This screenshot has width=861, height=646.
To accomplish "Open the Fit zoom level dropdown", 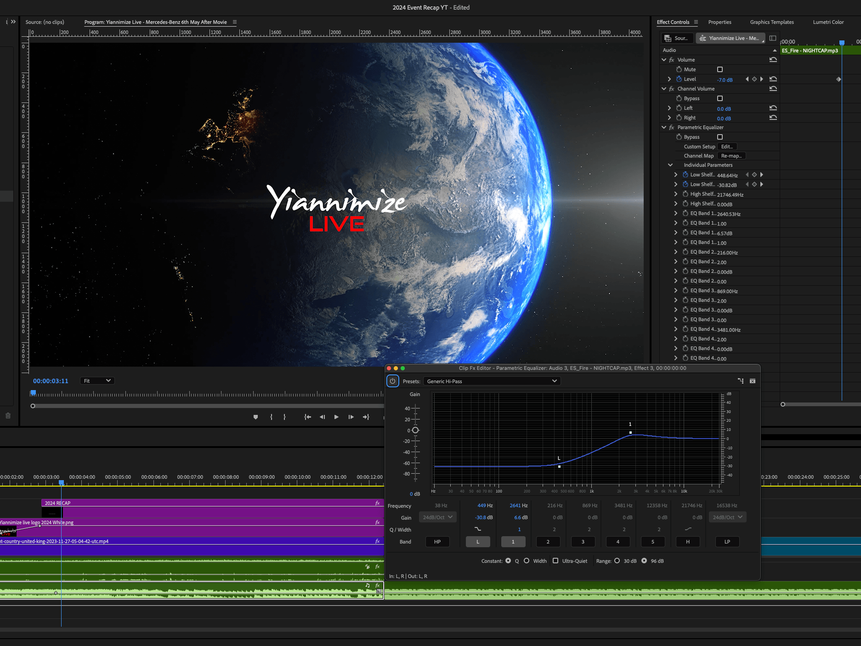I will 97,381.
